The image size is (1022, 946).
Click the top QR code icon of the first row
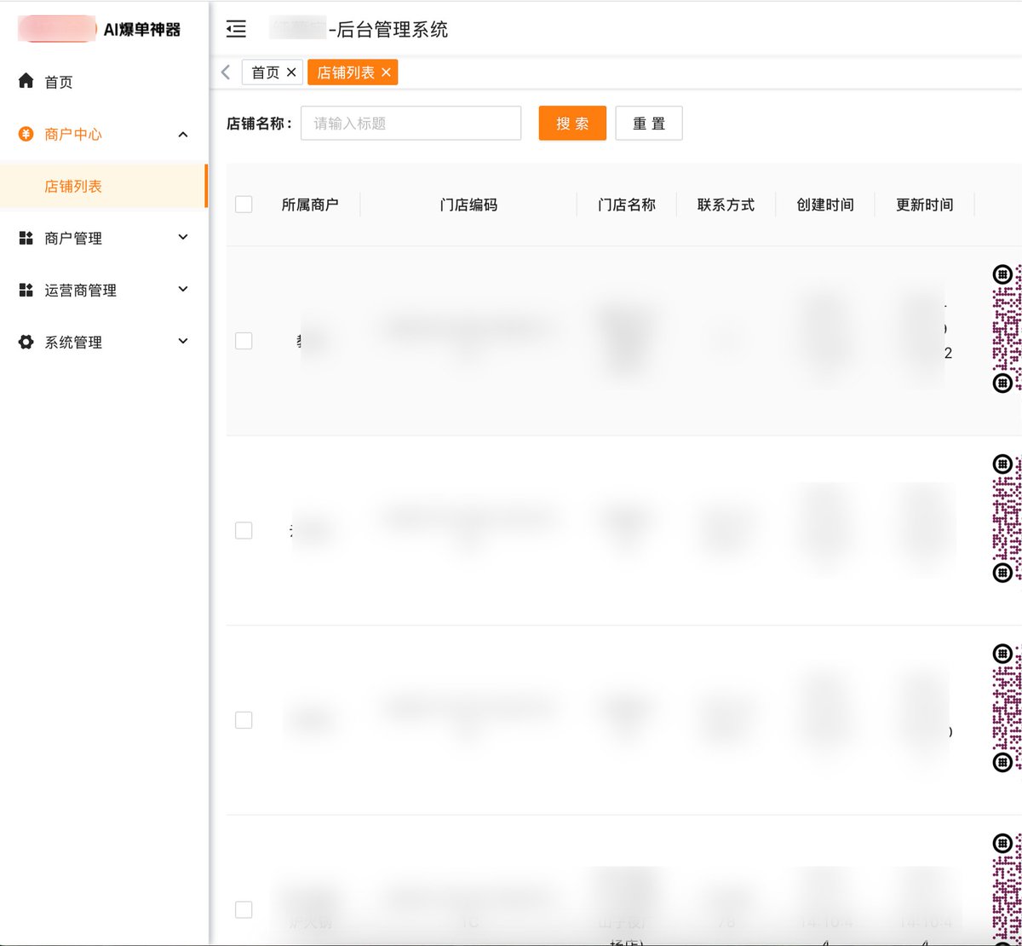click(1002, 274)
